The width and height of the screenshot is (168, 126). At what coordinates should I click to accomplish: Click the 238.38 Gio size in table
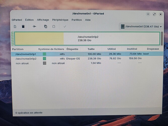pos(94,58)
